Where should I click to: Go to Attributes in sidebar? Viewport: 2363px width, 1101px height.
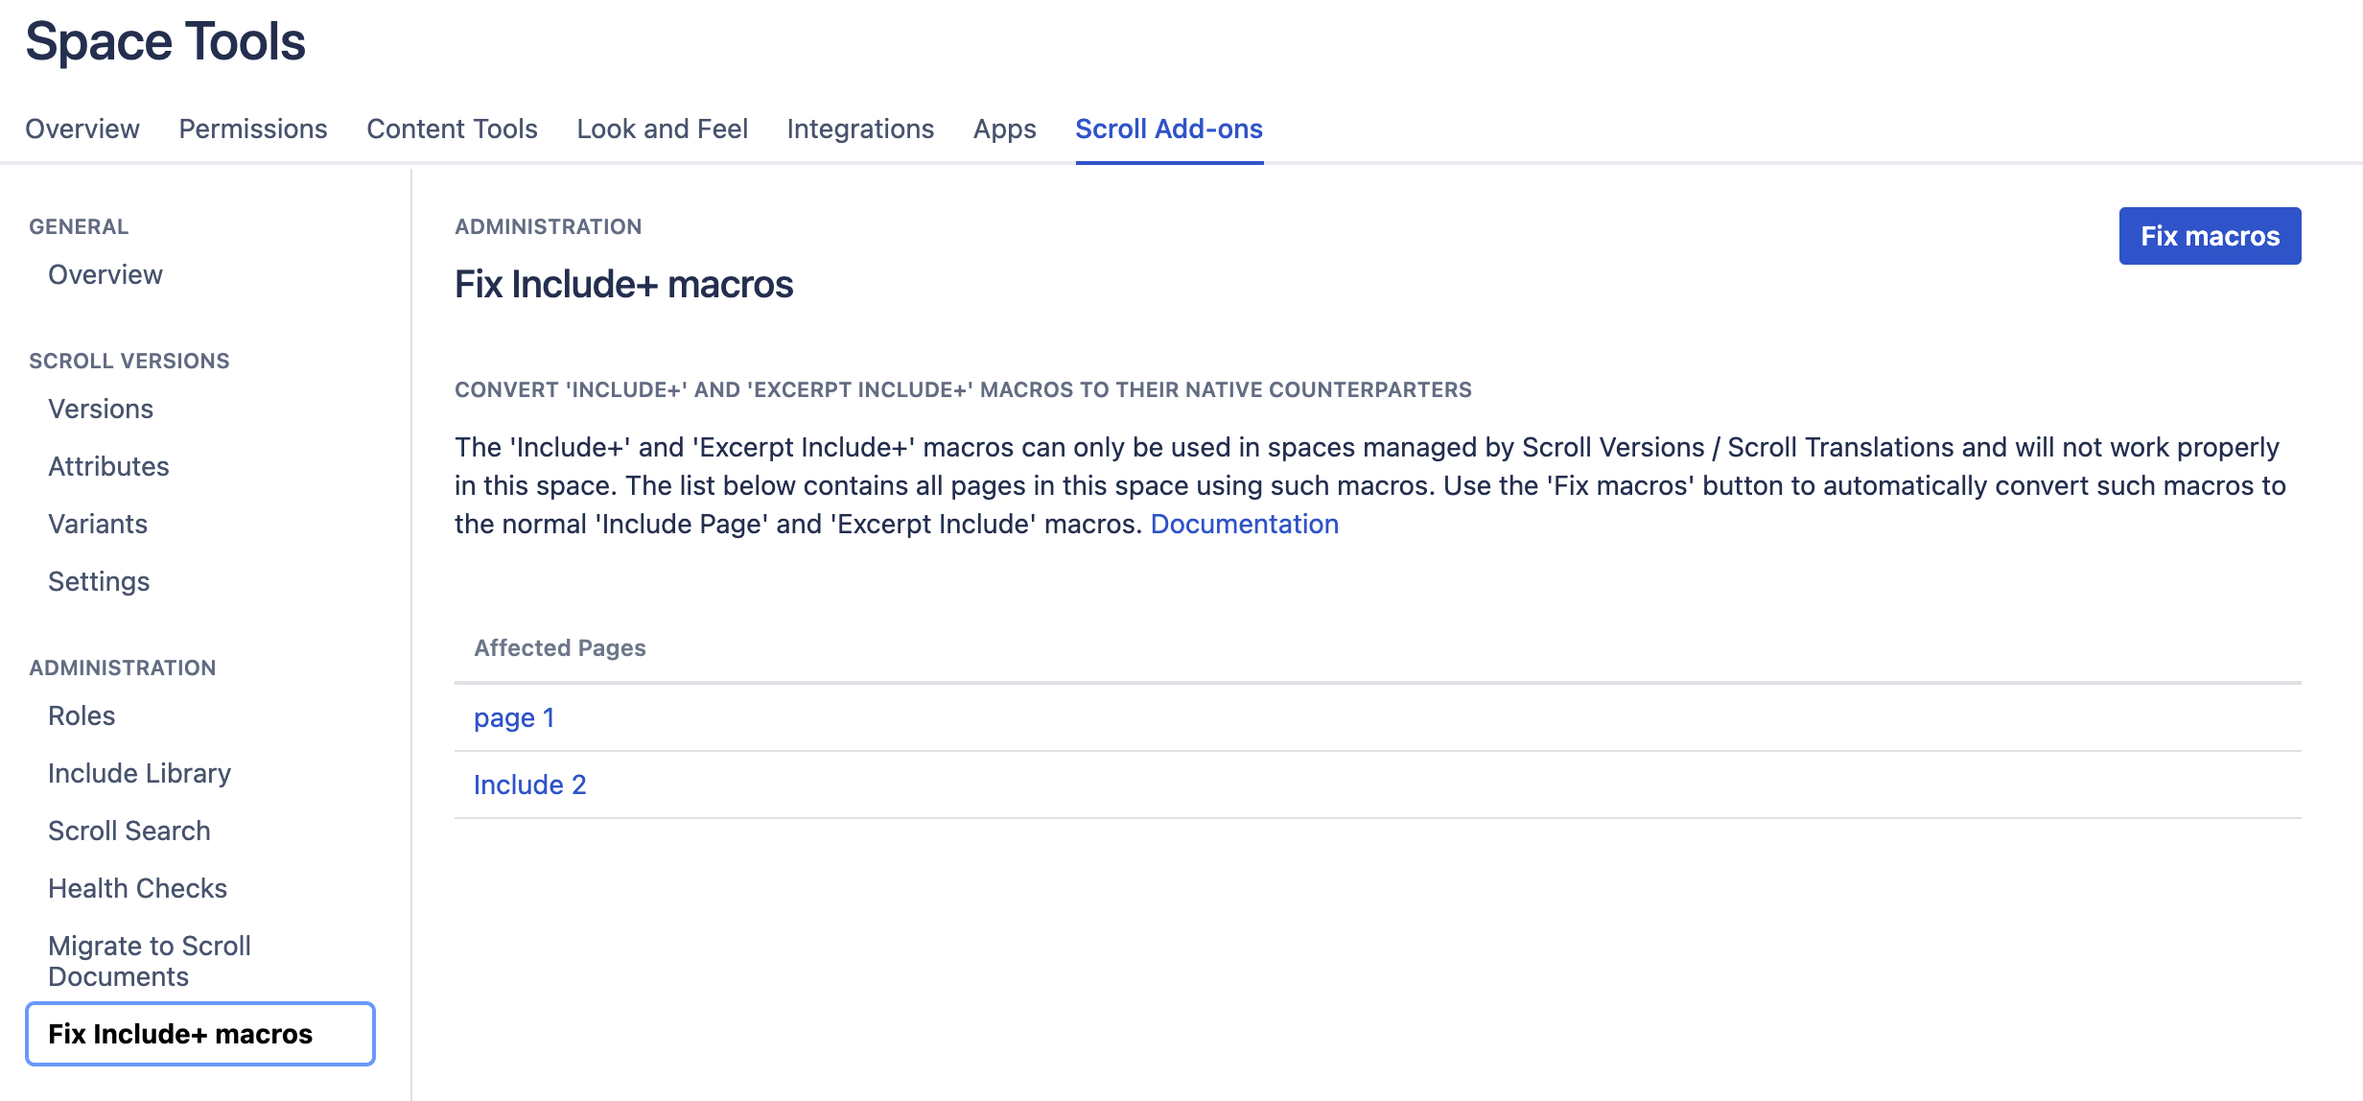pos(108,466)
